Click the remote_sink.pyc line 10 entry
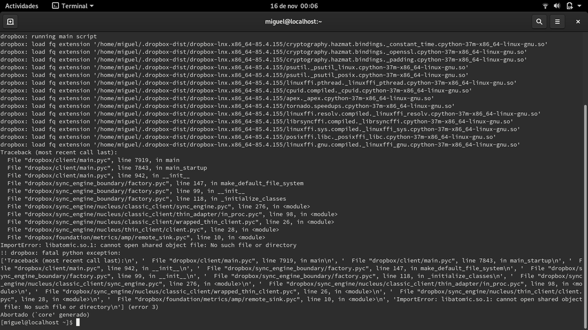The height and width of the screenshot is (330, 588). point(136,238)
